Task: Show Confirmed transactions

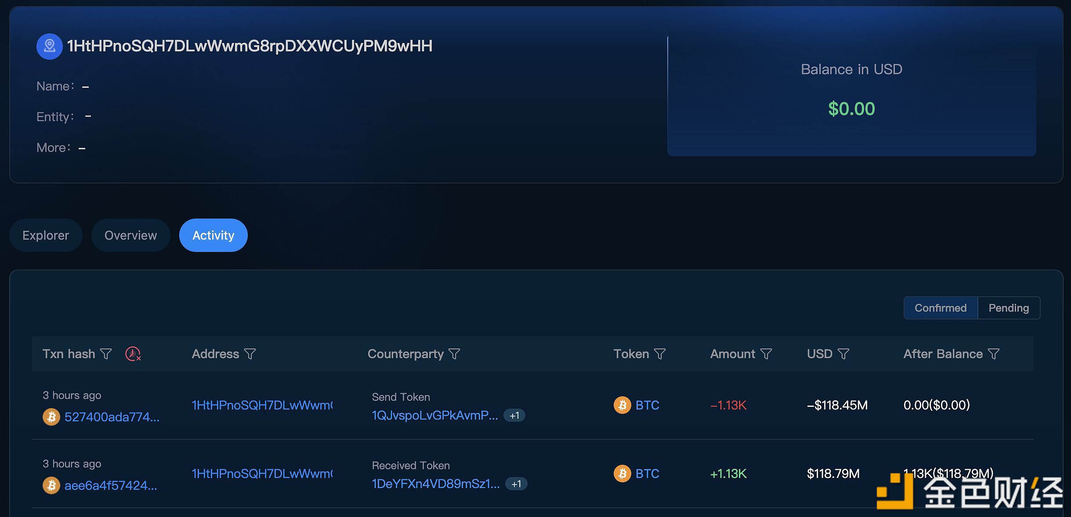Action: 941,308
